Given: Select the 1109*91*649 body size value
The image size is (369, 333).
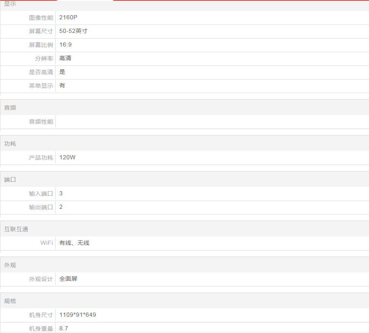Looking at the screenshot, I should (x=78, y=315).
